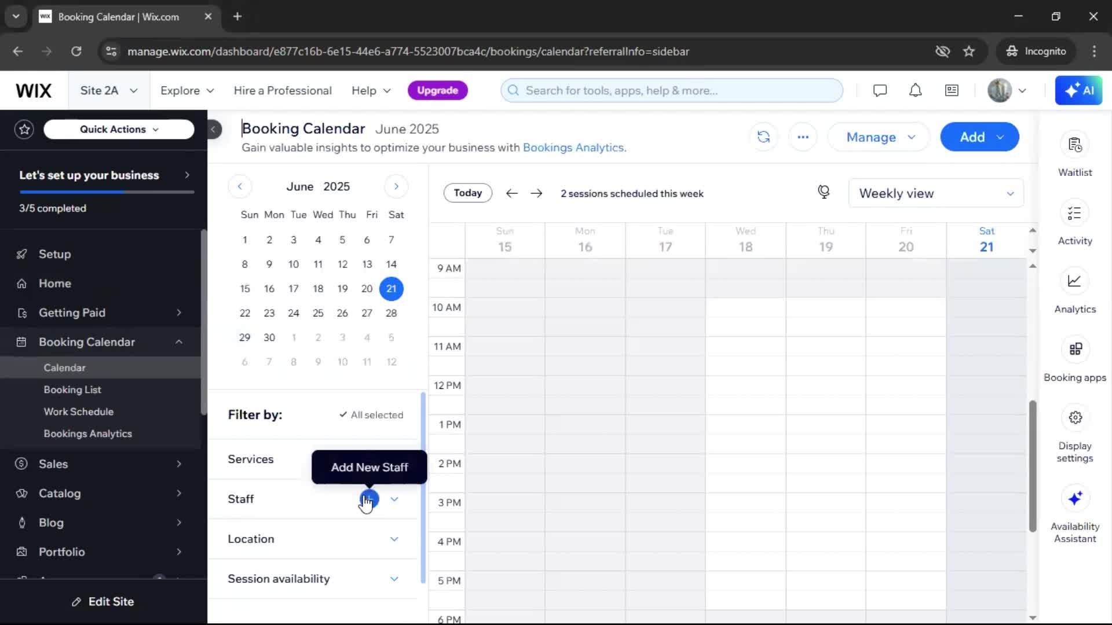This screenshot has height=625, width=1112.
Task: Collapse the Booking Calendar sidebar section
Action: [179, 342]
